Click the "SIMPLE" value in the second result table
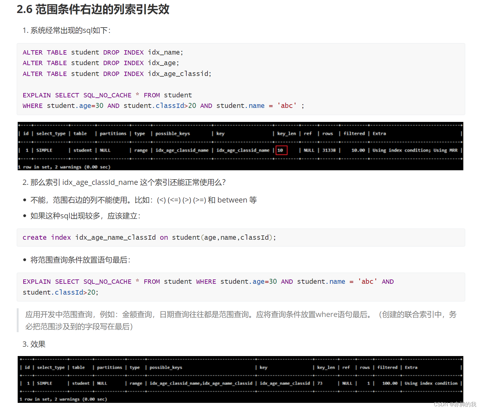481x410 pixels. pos(45,383)
